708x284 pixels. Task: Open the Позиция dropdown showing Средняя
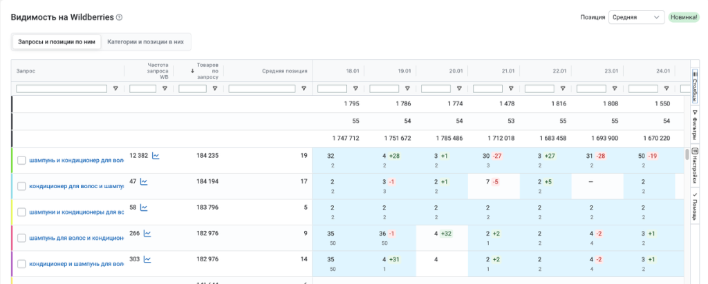tap(636, 17)
